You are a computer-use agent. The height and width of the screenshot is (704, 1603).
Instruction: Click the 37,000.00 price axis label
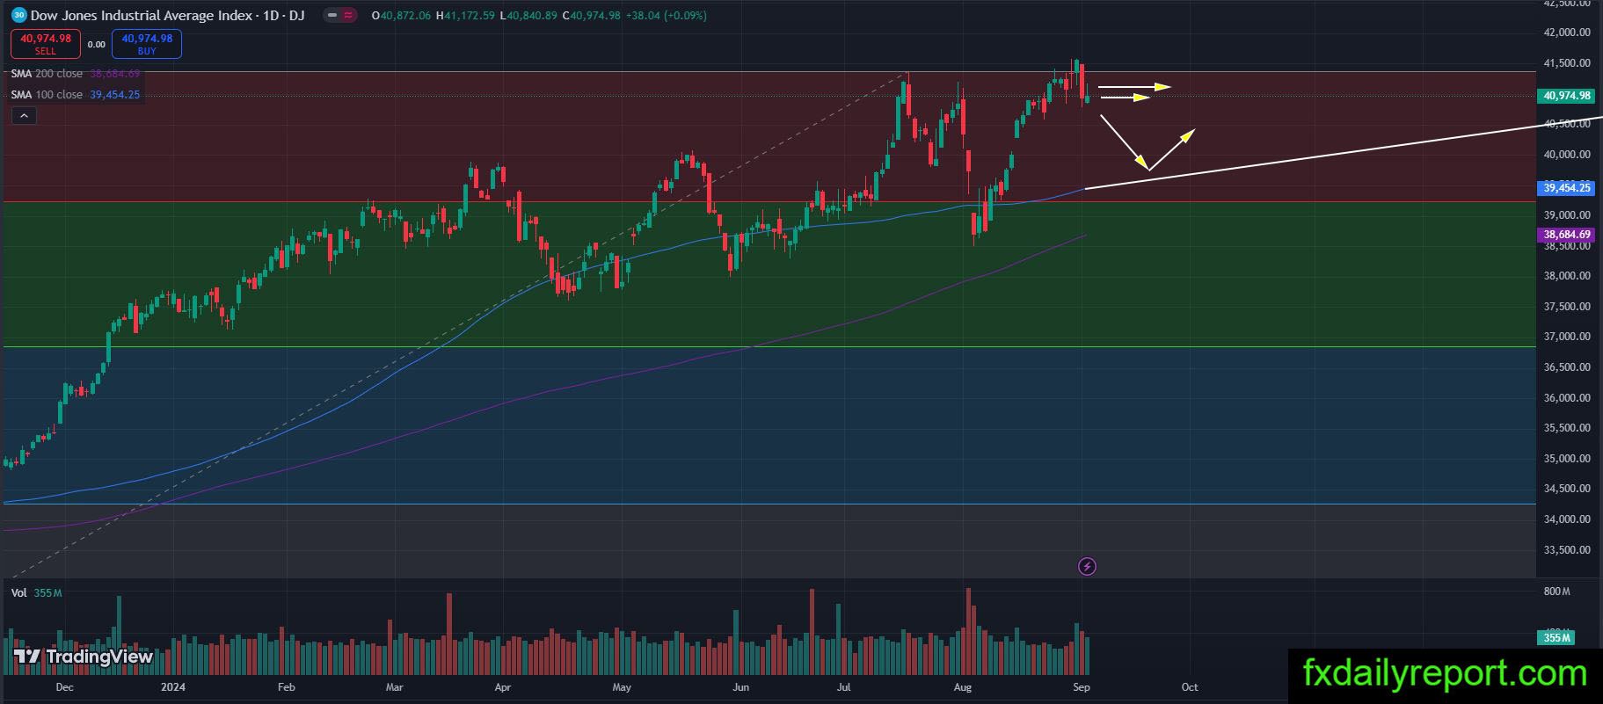pyautogui.click(x=1568, y=337)
